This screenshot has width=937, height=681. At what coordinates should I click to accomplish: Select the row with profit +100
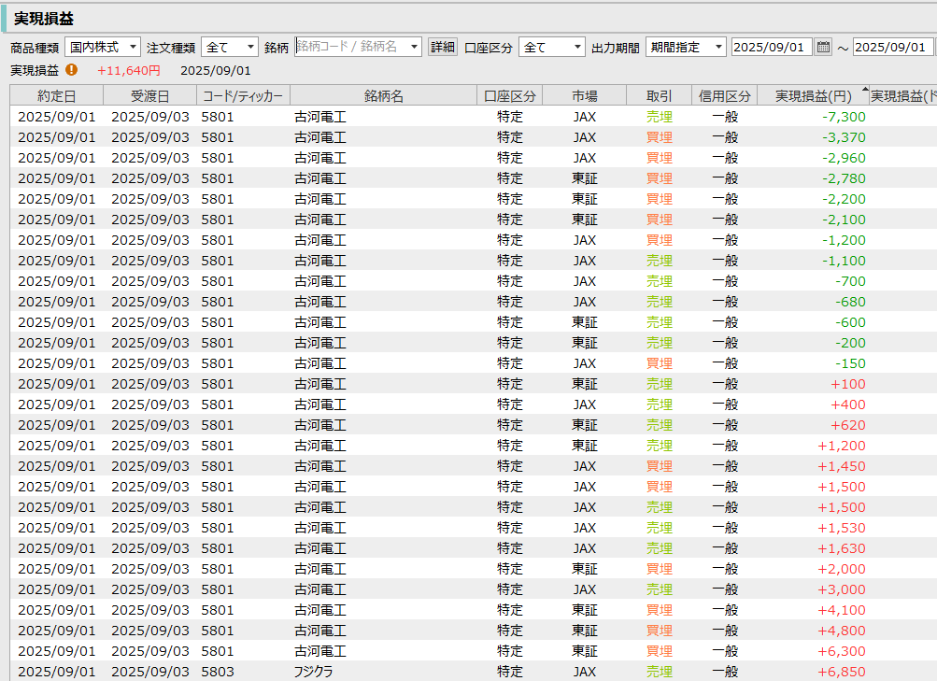click(x=474, y=384)
